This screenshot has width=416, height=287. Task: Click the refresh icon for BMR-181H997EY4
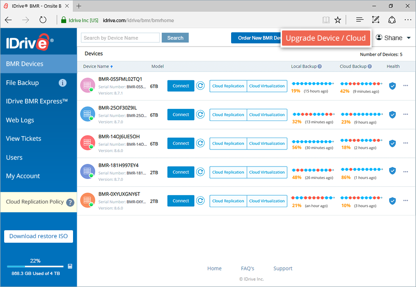coord(200,172)
